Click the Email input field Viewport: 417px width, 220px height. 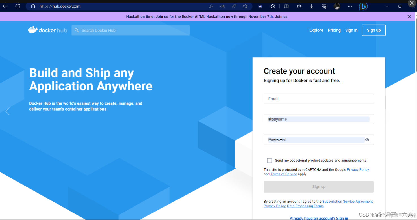pyautogui.click(x=319, y=99)
